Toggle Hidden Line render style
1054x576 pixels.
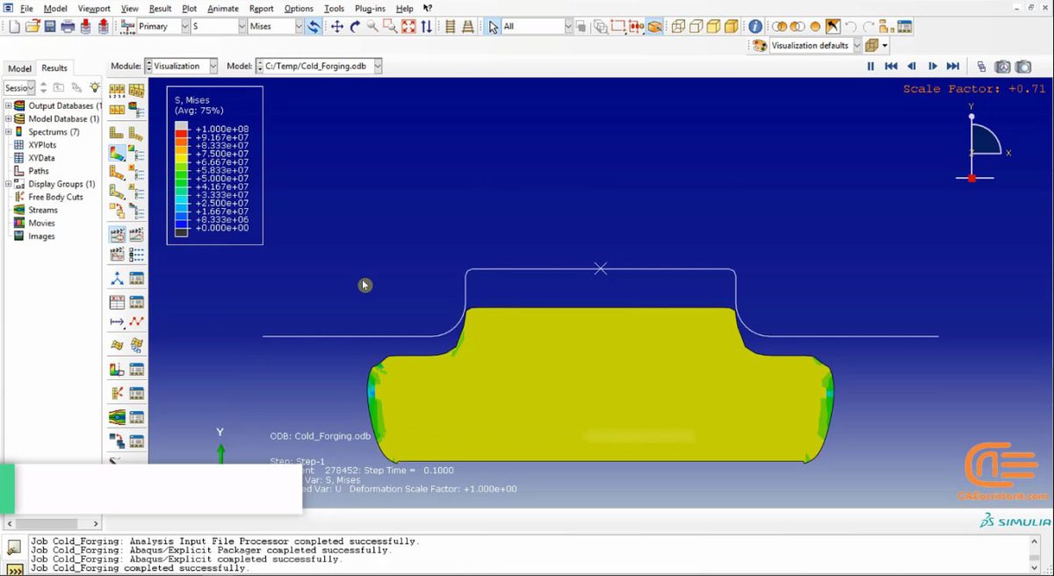click(695, 26)
